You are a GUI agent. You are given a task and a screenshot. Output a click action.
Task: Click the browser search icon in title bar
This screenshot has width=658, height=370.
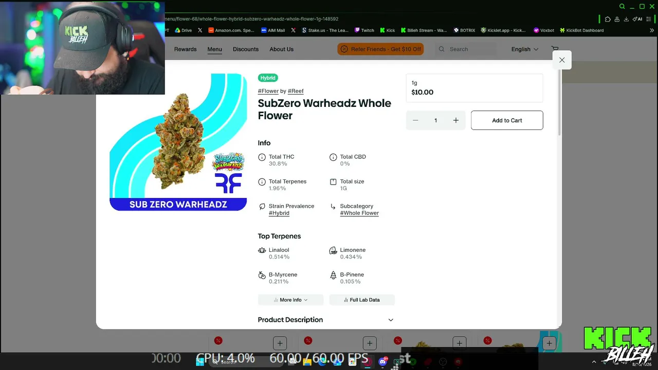[x=622, y=7]
